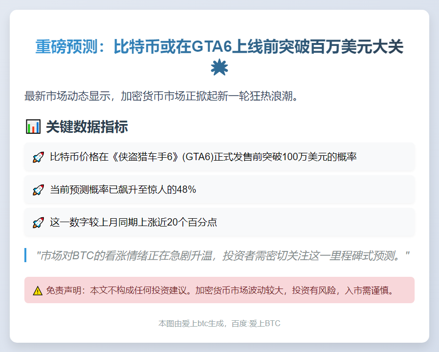Image resolution: width=439 pixels, height=352 pixels.
Task: Click the bar chart icon beside 关键数据指标
Action: [x=33, y=126]
